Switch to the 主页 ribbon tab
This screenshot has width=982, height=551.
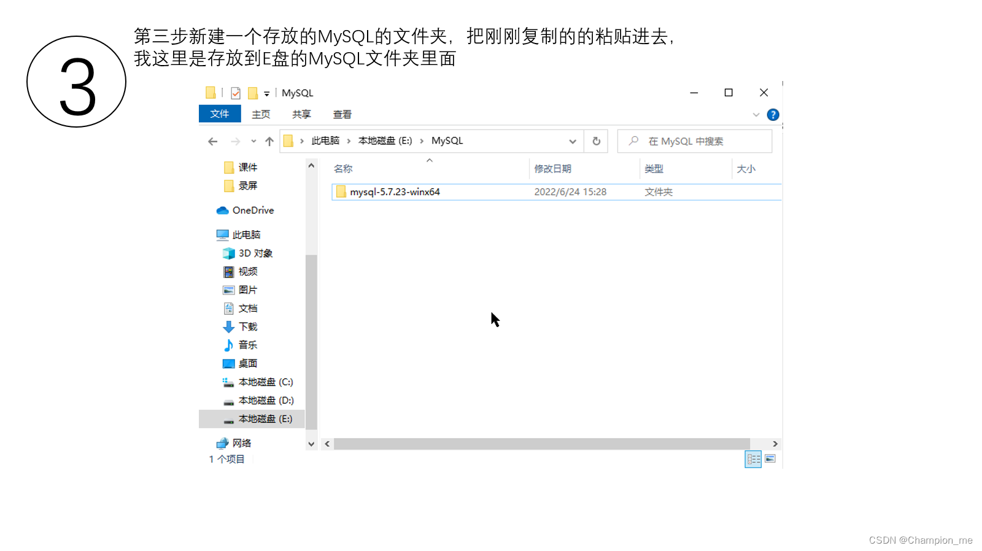(261, 114)
